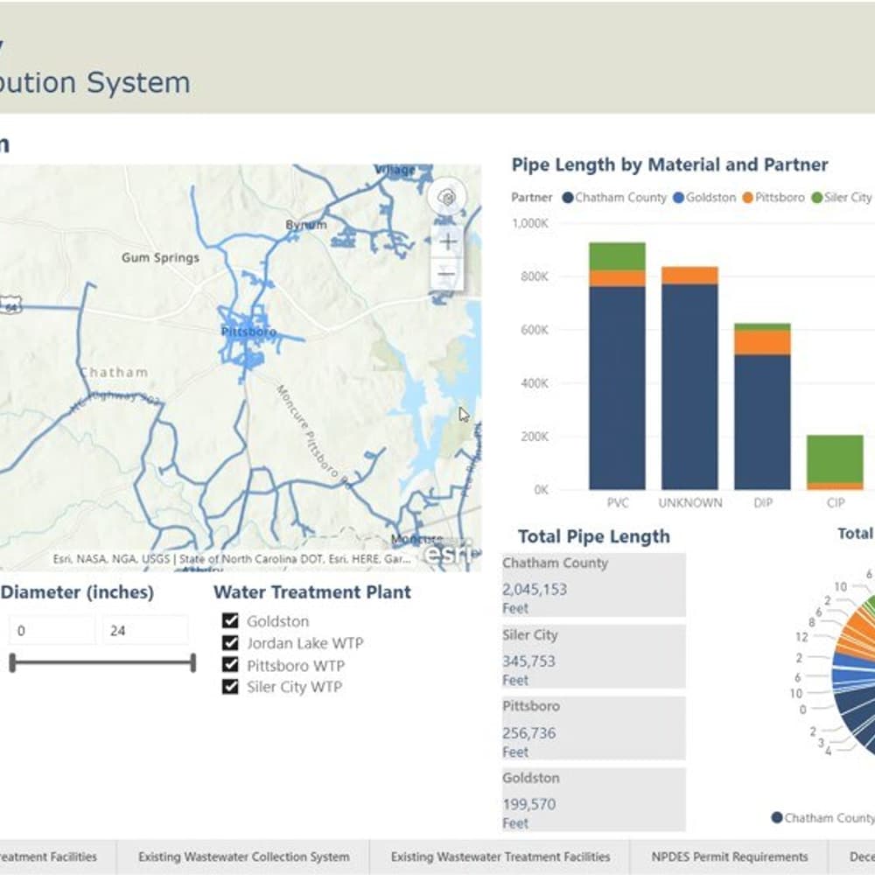Select the UNKNOWN material bar

(689, 378)
